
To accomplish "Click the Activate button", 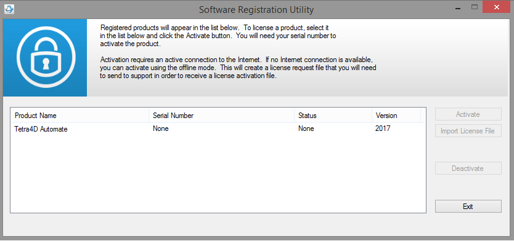I will pyautogui.click(x=468, y=114).
